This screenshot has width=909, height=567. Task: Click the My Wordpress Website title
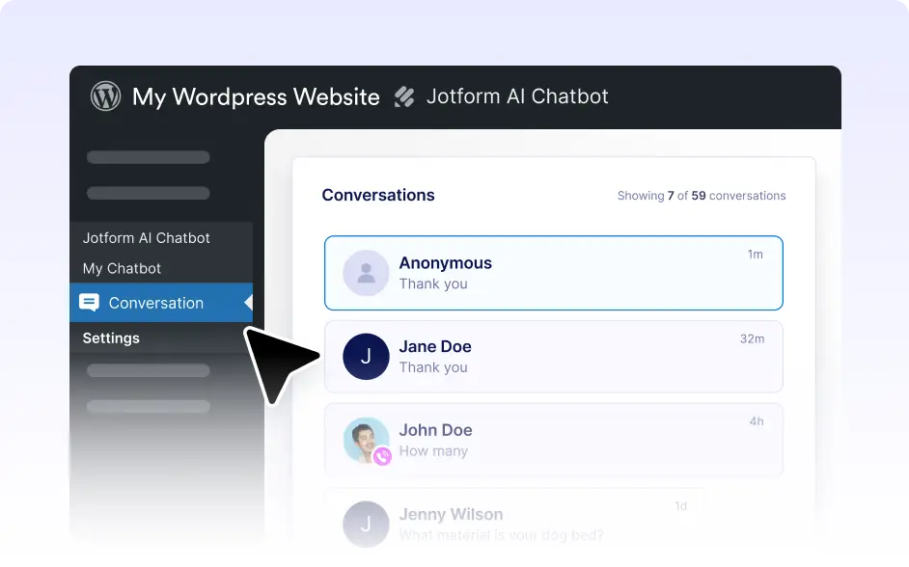tap(256, 96)
